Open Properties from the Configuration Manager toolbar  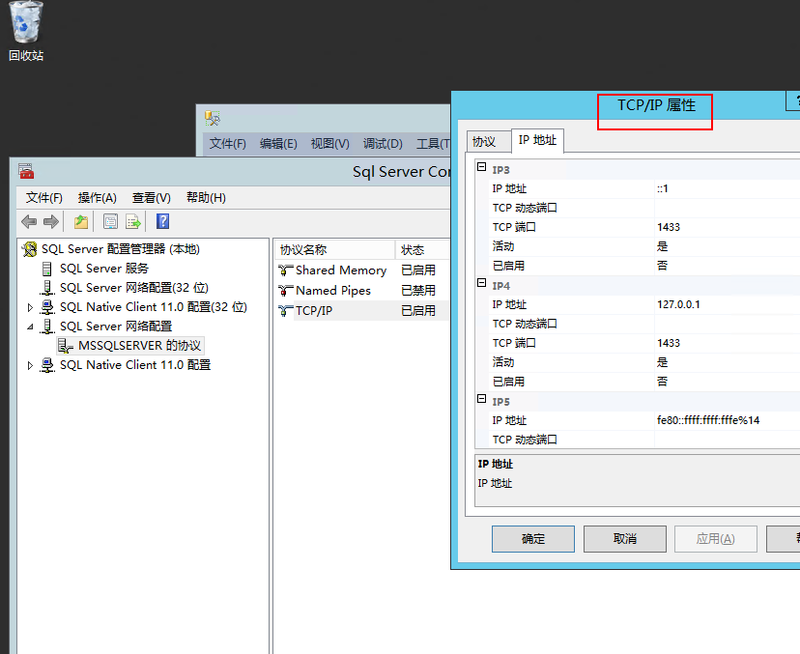point(110,221)
